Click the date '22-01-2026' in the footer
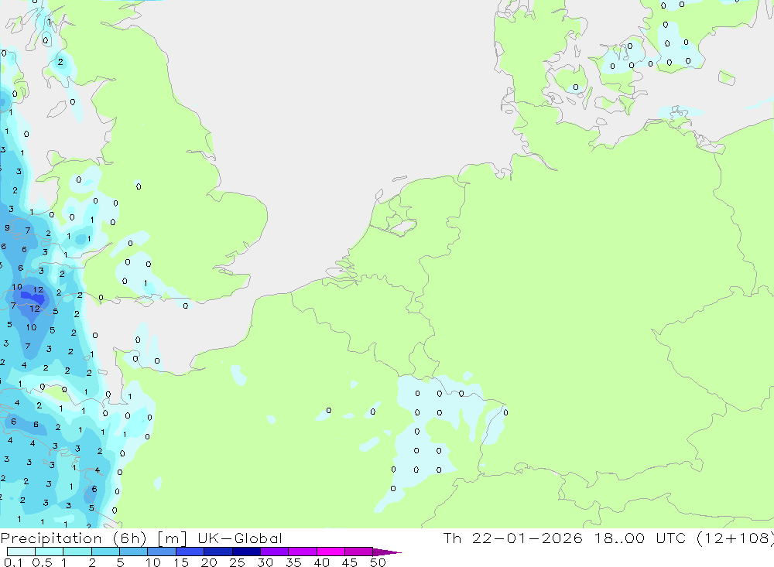 (x=527, y=538)
